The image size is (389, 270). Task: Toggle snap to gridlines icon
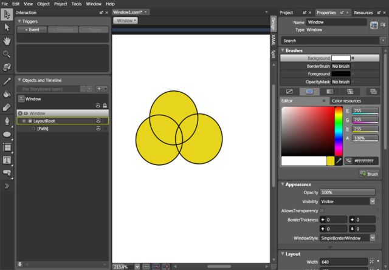tap(156, 266)
